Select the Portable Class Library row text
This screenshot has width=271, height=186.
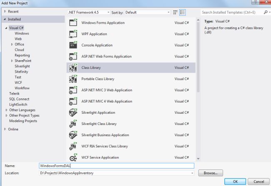tap(98, 79)
